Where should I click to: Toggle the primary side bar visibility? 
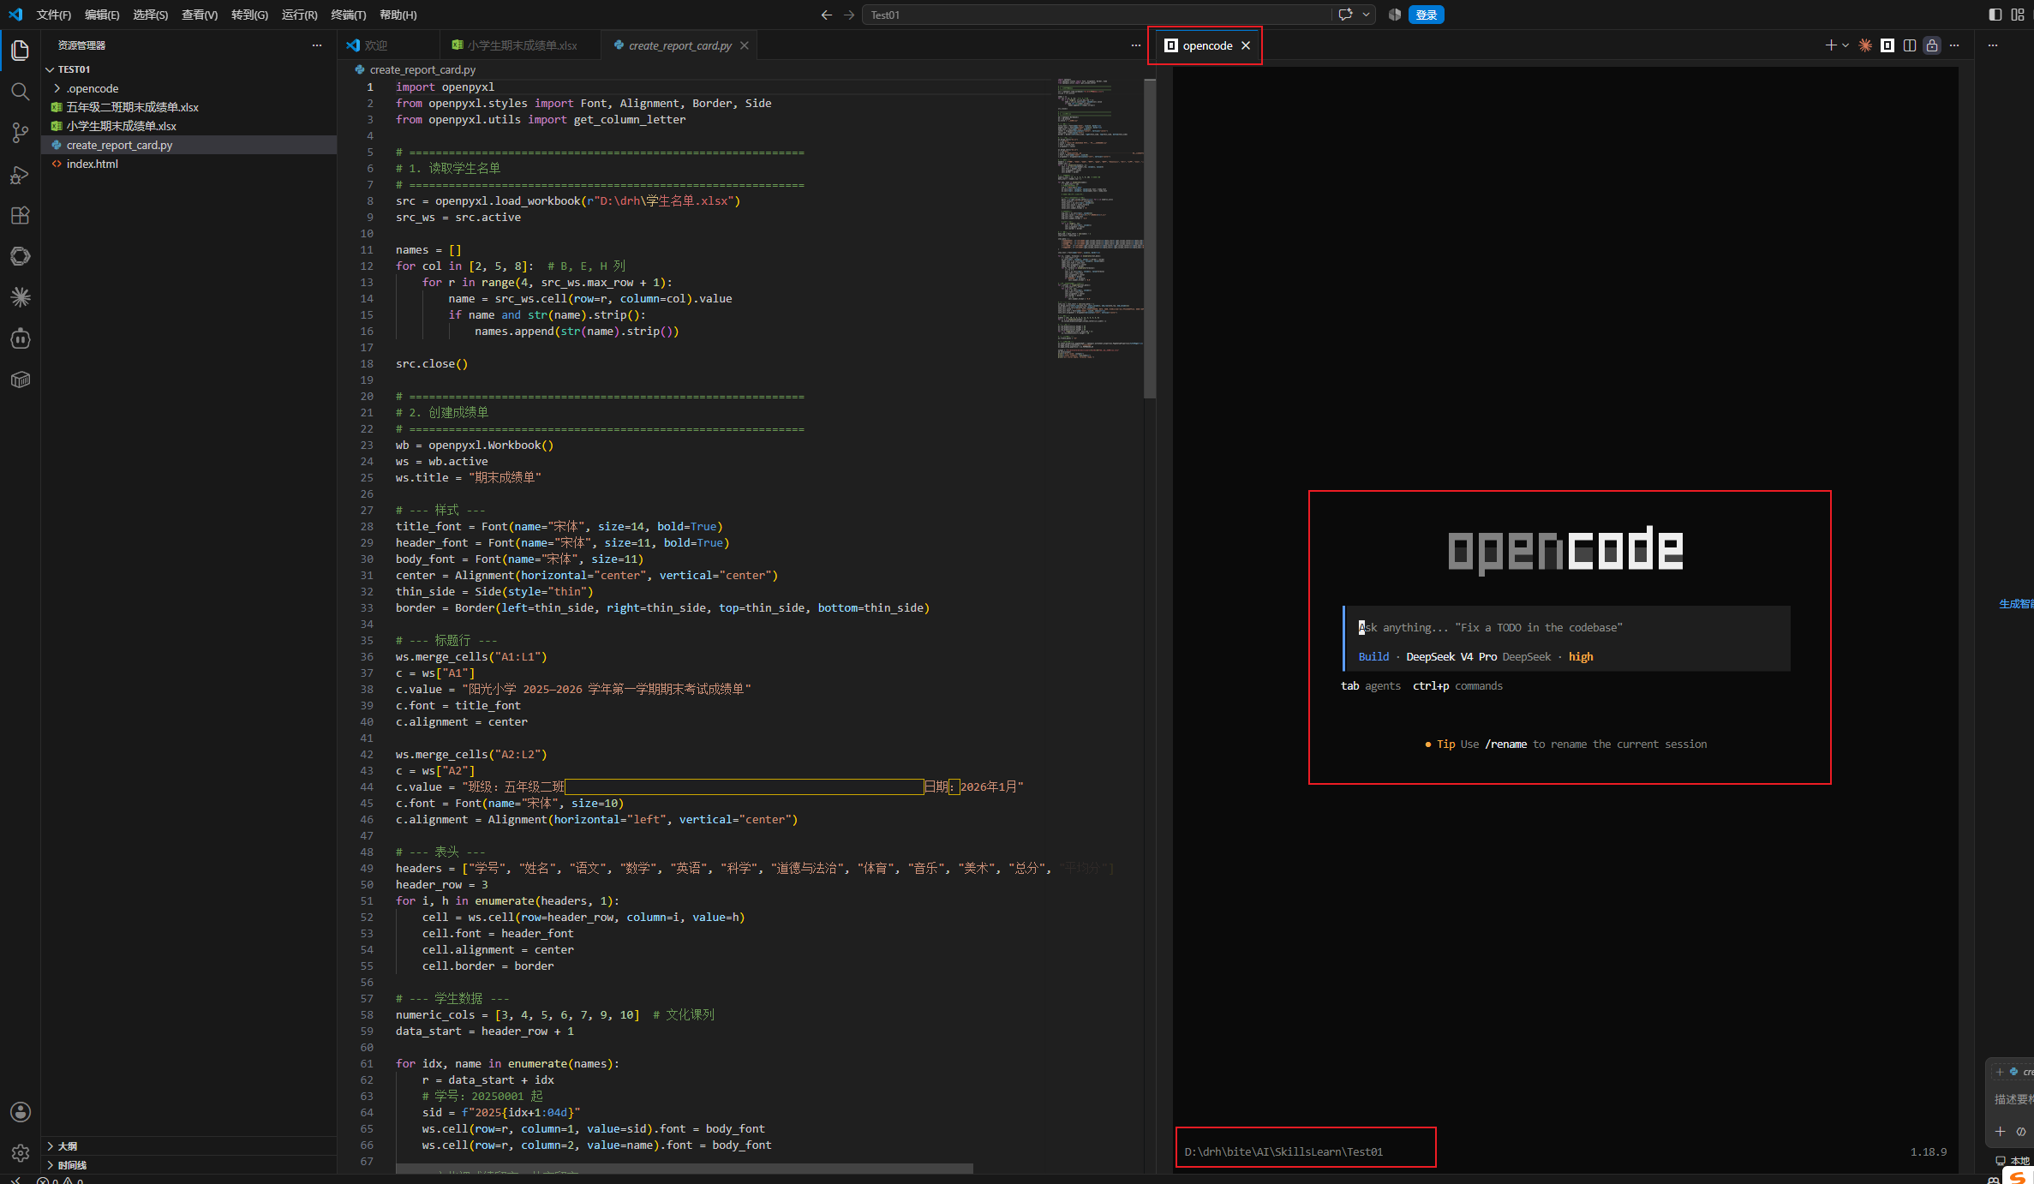tap(1995, 15)
